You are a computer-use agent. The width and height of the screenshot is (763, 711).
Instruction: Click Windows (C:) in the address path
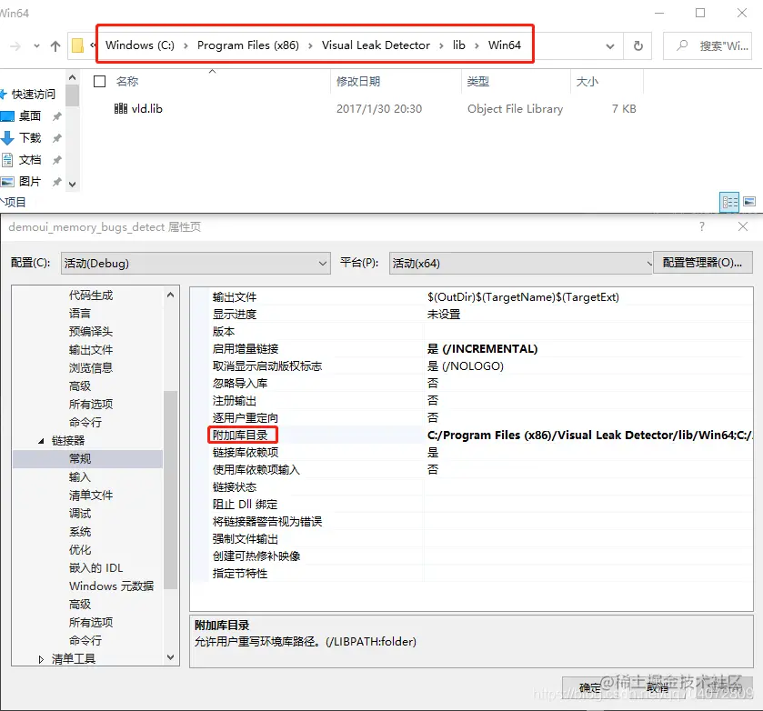(x=140, y=45)
